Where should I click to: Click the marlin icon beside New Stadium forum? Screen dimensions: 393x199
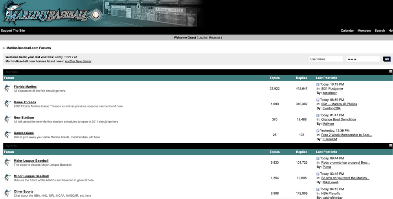[8, 119]
